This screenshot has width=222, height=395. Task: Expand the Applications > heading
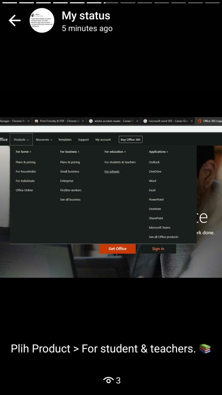click(159, 152)
